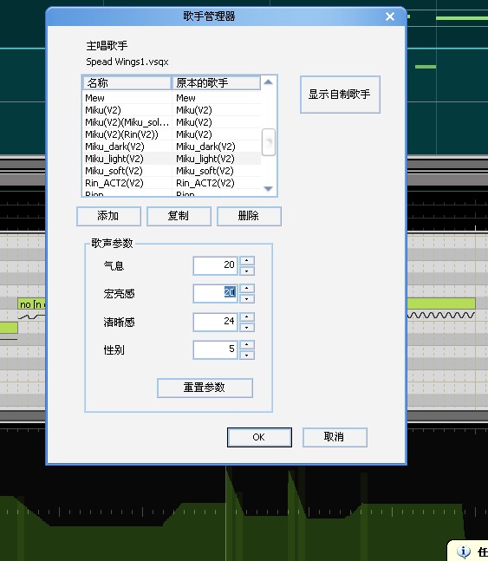The width and height of the screenshot is (488, 561).
Task: Close the 歌手管理器 dialog
Action: [390, 16]
